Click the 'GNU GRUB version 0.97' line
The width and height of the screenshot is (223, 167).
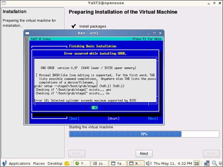pos(88,68)
